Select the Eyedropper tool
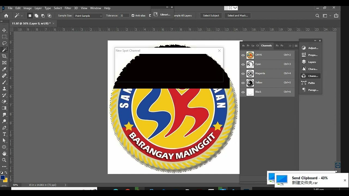The image size is (349, 196). pos(4,69)
